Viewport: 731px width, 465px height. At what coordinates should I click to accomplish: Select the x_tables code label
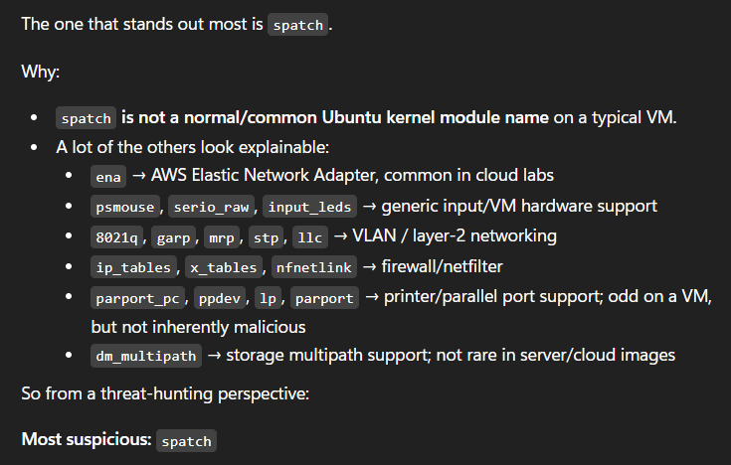[x=224, y=267]
